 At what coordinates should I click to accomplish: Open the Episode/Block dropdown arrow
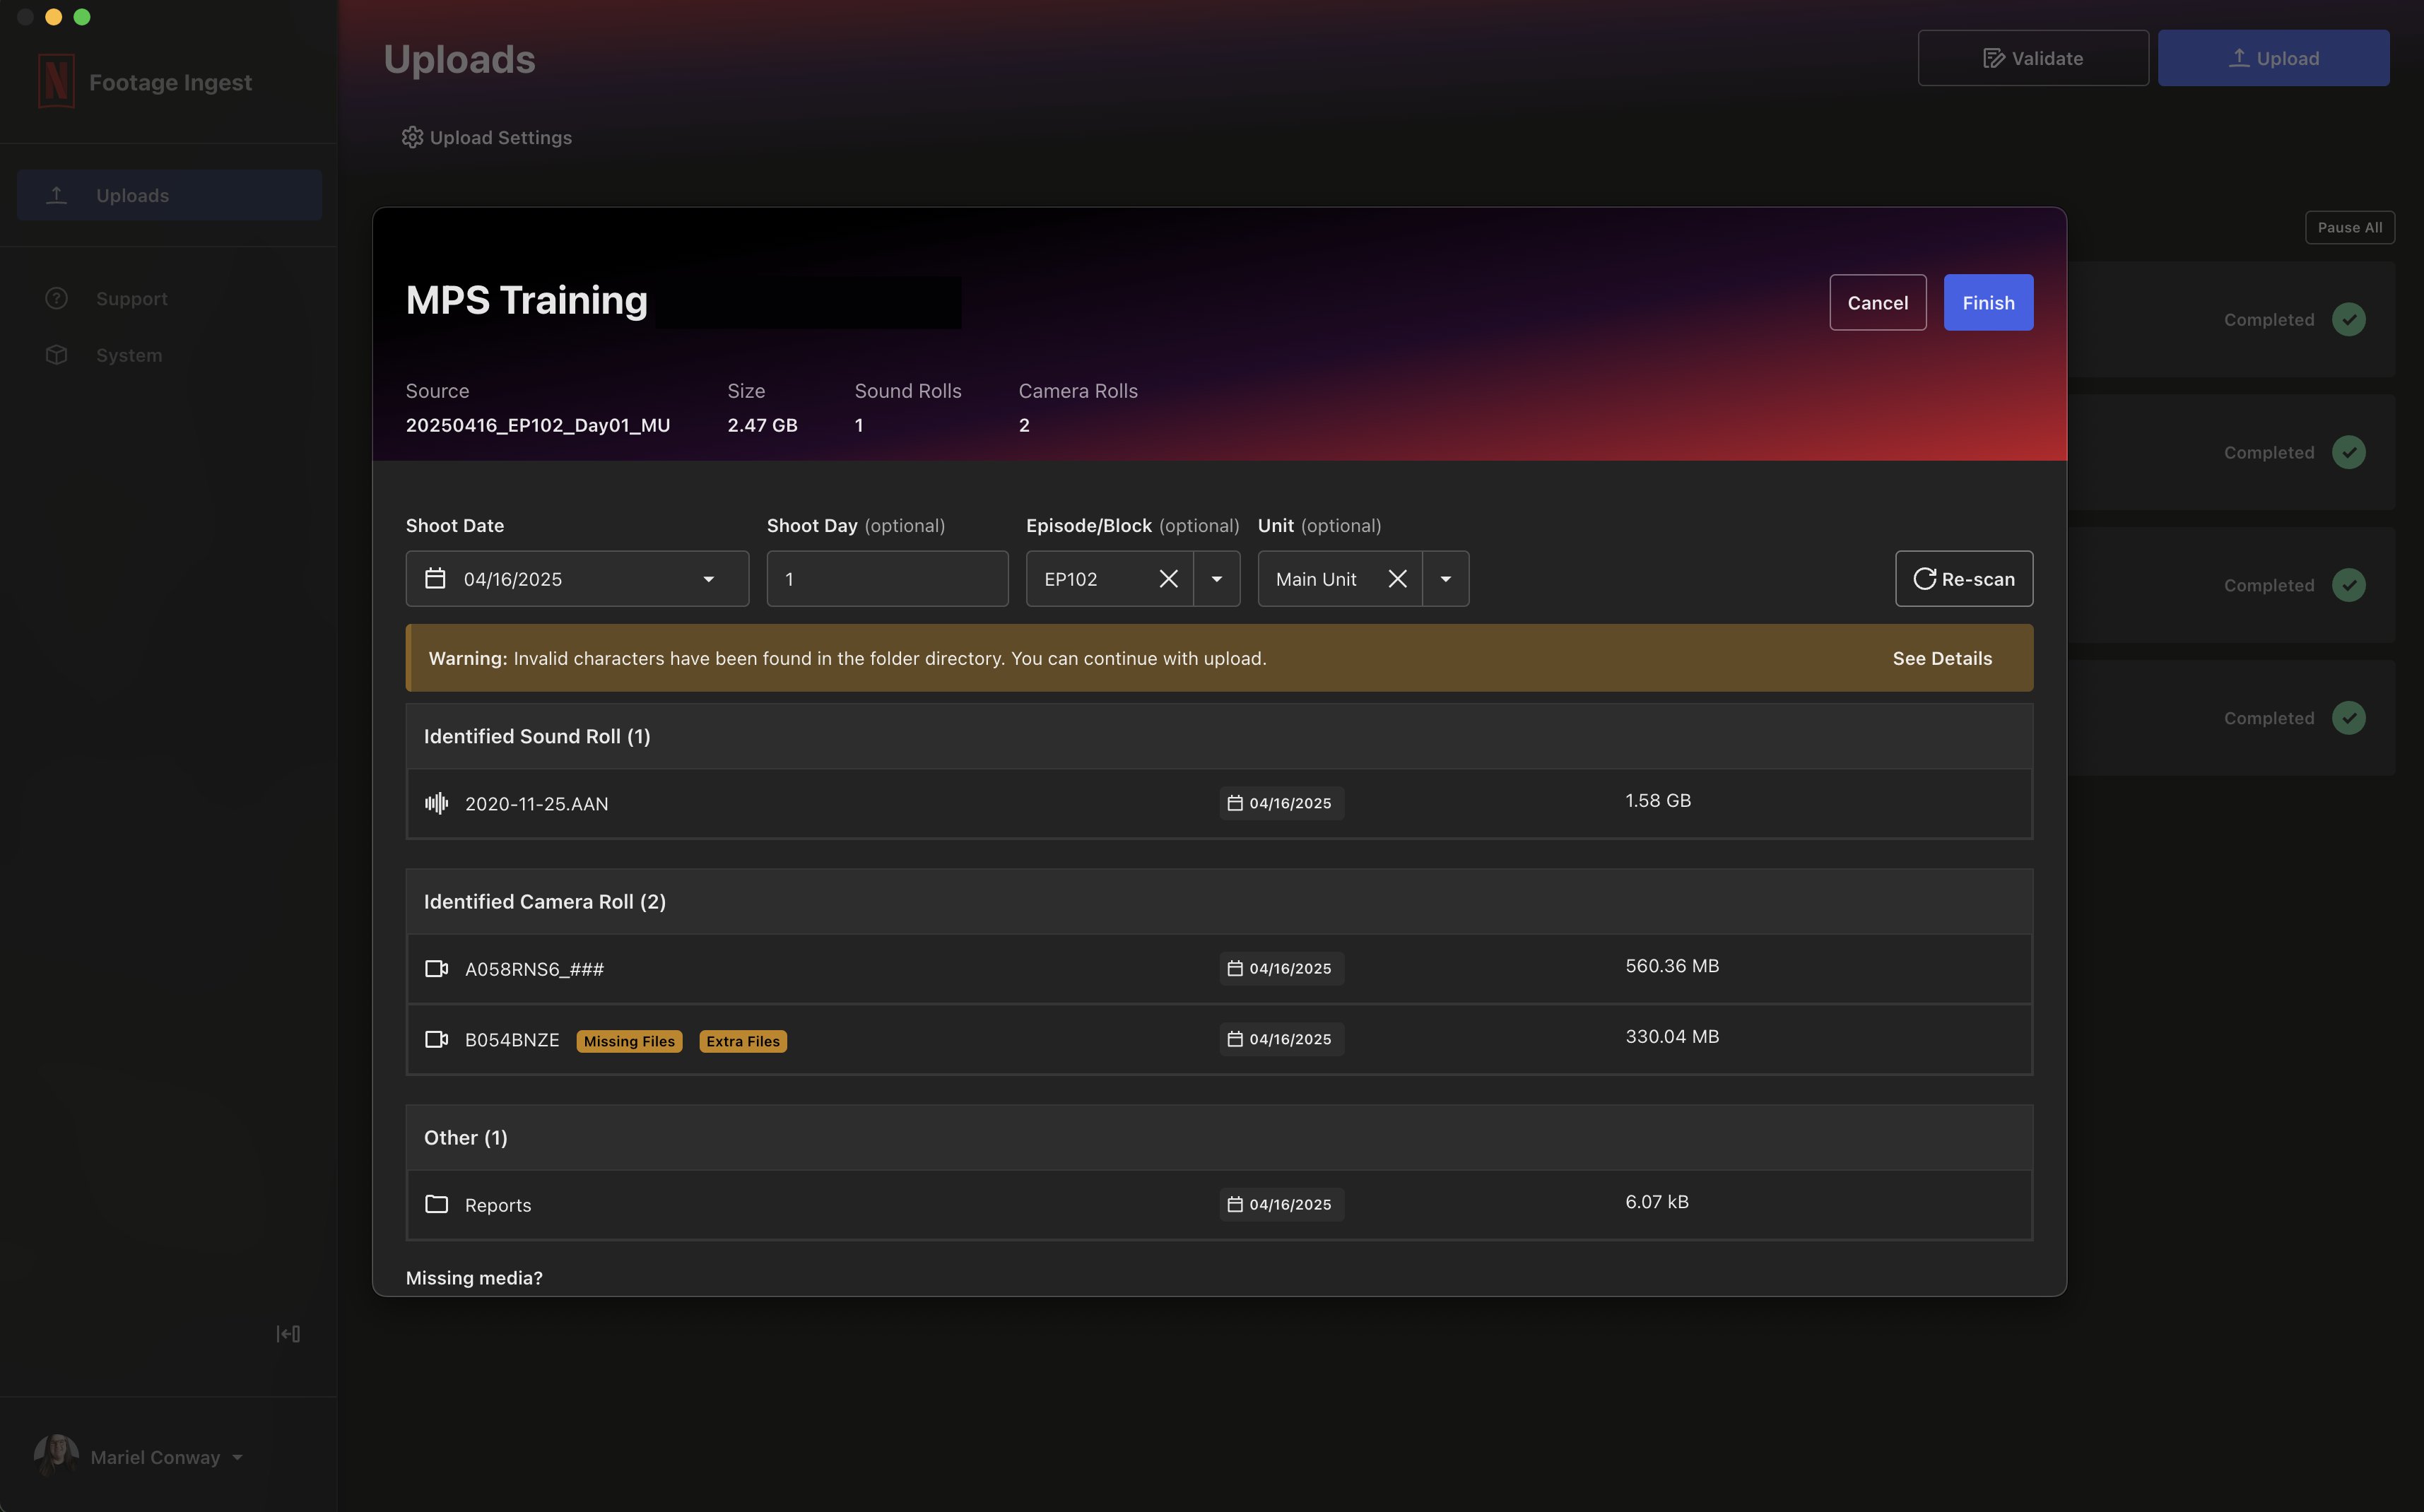pyautogui.click(x=1217, y=579)
